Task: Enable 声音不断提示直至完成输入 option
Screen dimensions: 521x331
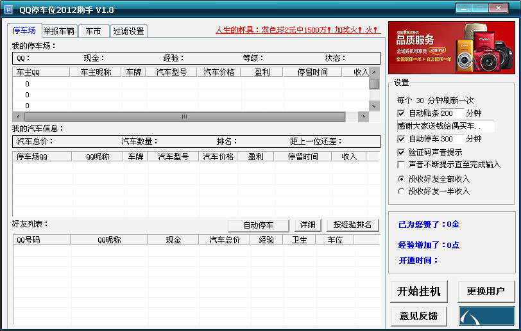Action: [402, 164]
